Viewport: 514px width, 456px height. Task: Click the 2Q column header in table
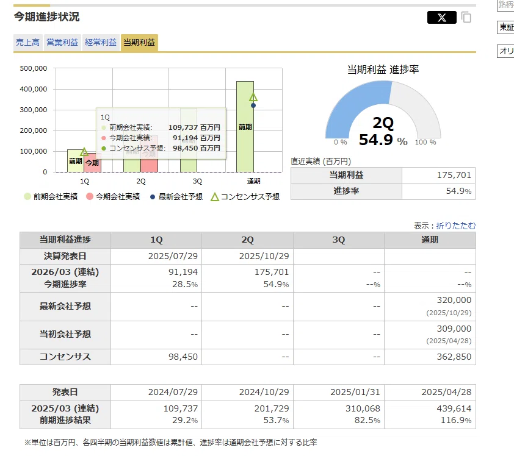coord(247,240)
